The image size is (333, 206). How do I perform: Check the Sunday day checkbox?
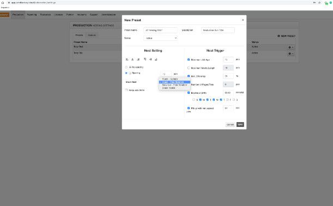pyautogui.click(x=193, y=100)
